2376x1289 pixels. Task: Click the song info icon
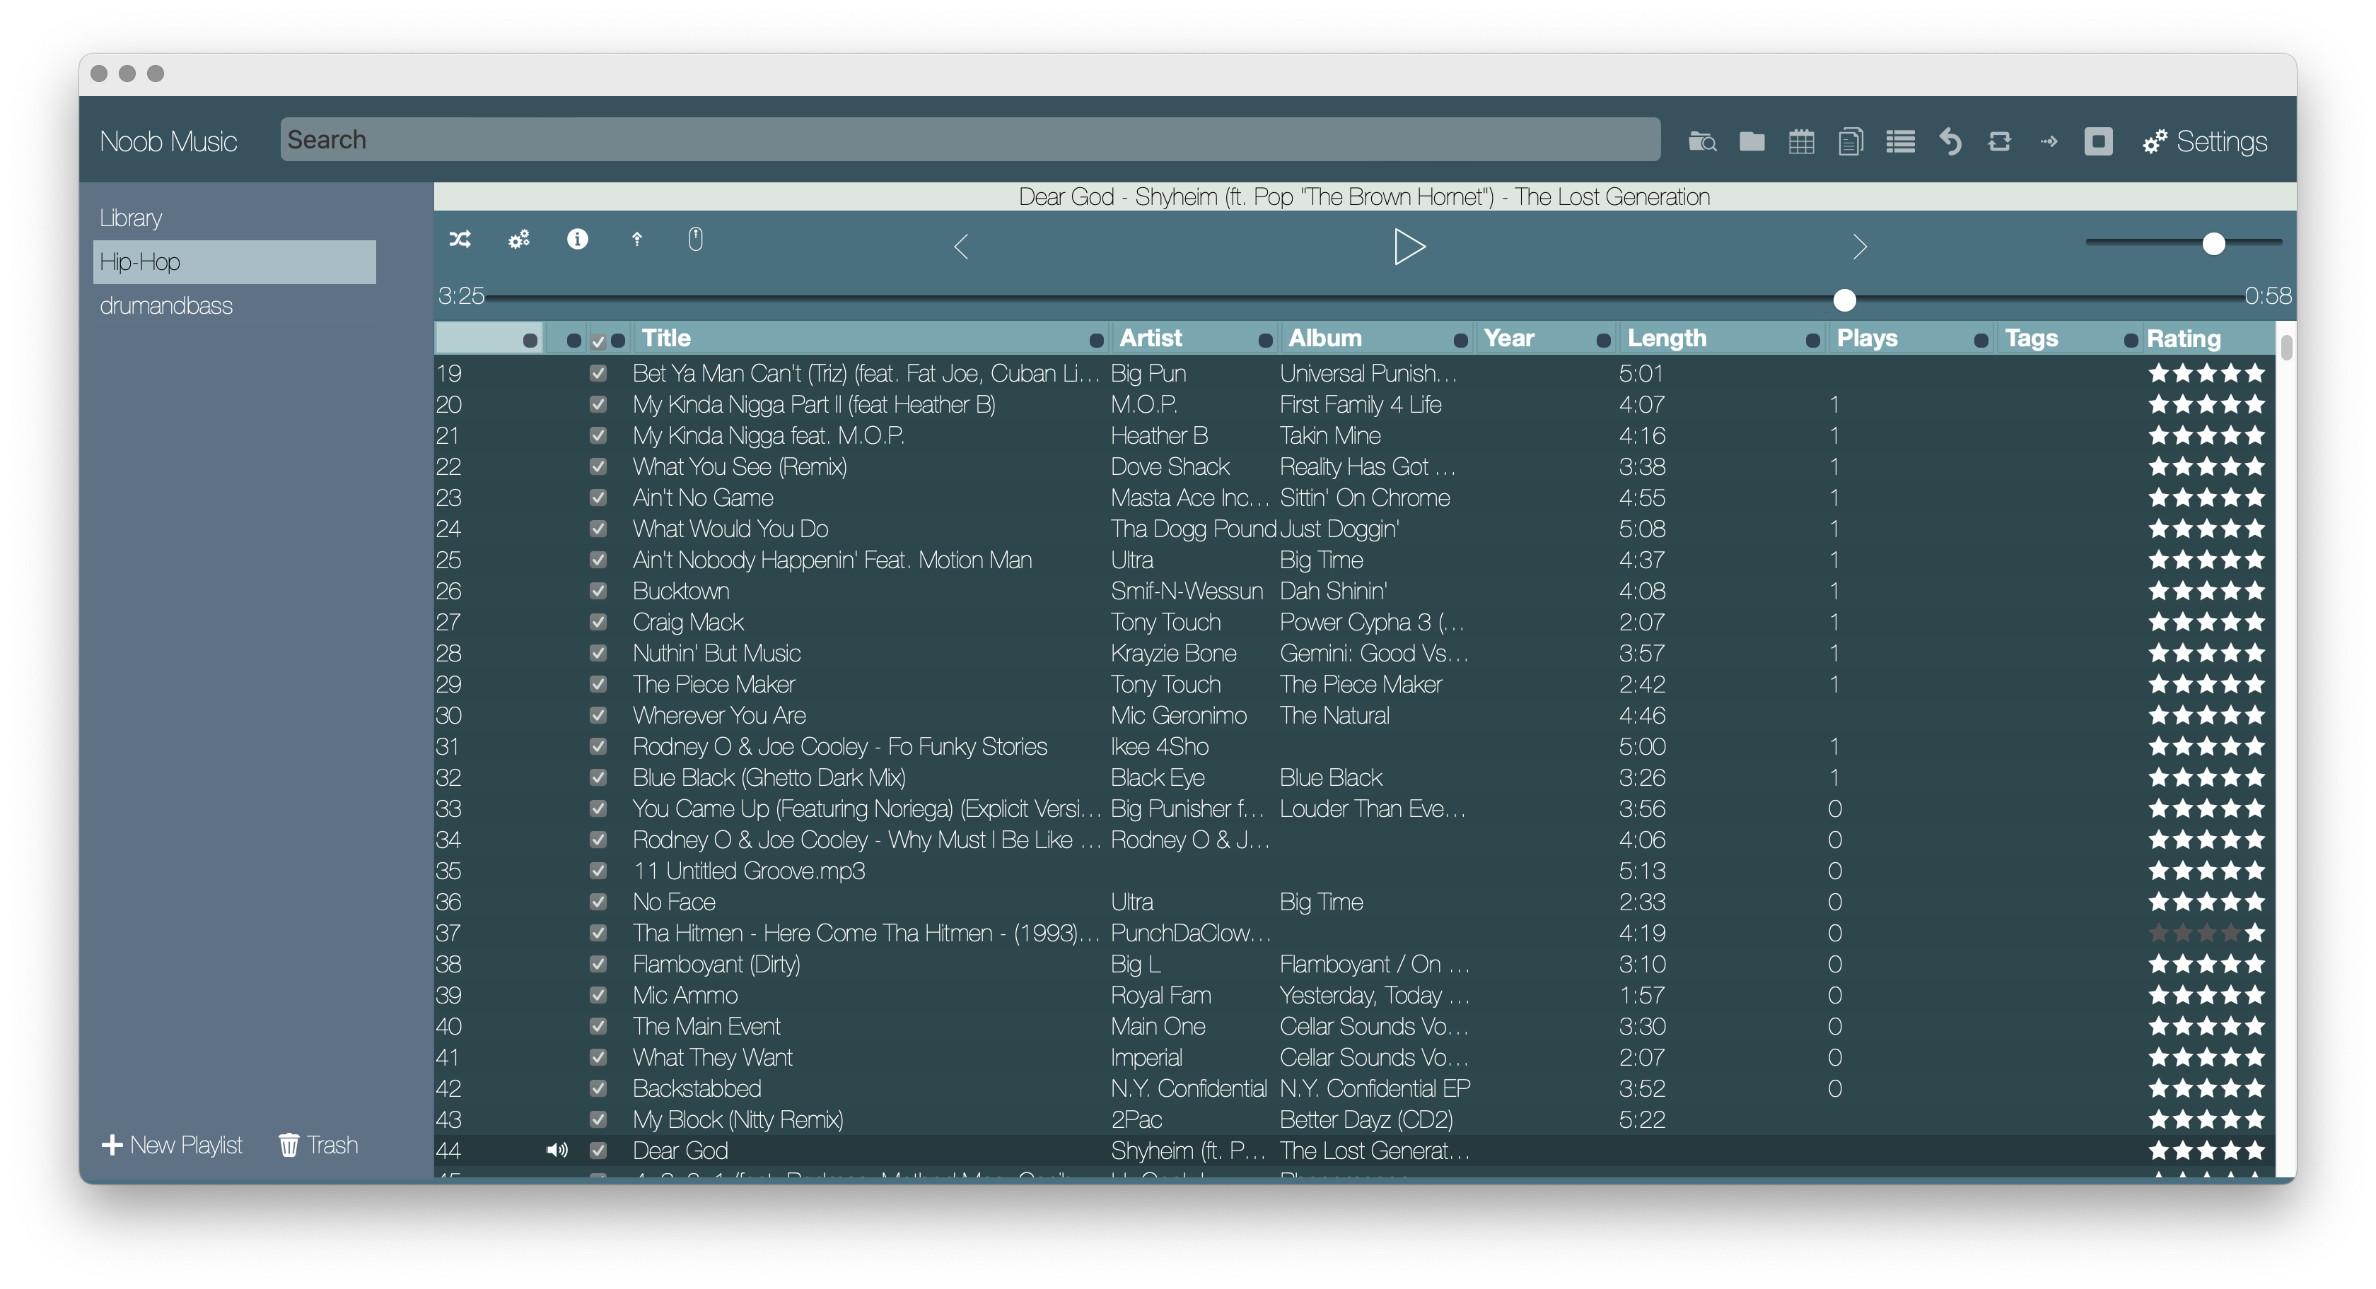click(x=578, y=240)
